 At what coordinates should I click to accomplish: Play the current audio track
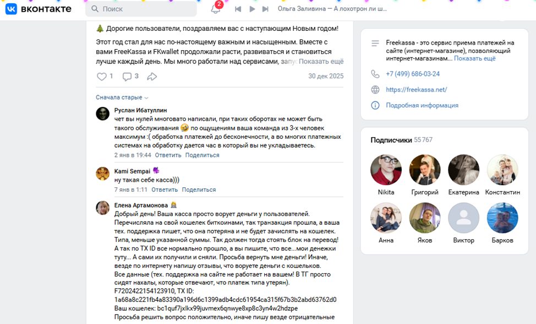252,9
